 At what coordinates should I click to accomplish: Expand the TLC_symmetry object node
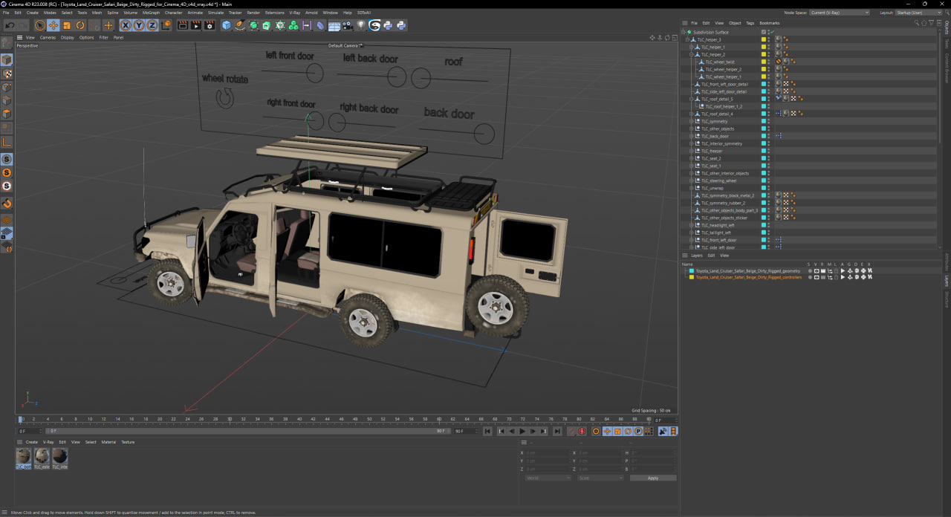pos(691,121)
